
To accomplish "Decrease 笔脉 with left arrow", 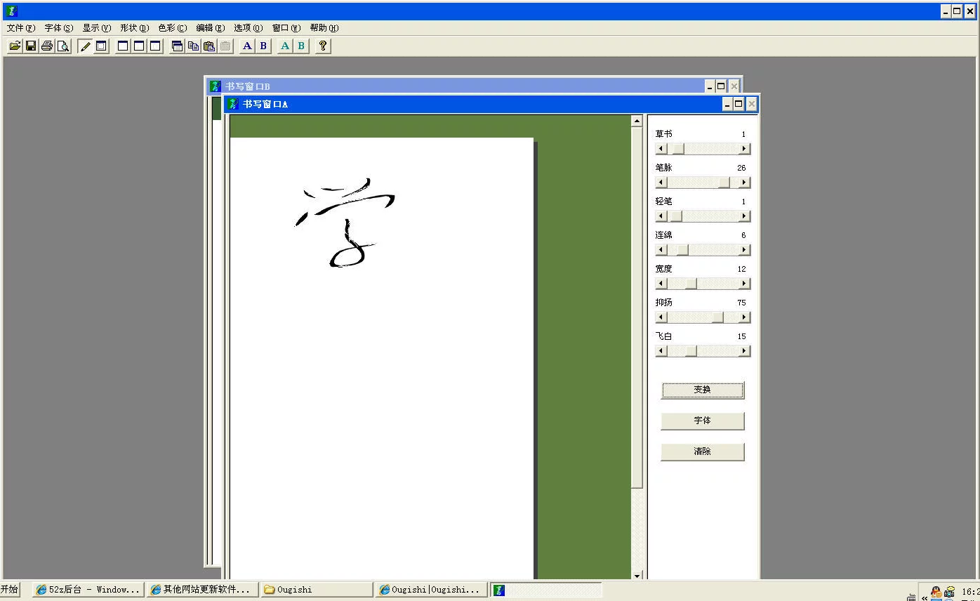I will [x=661, y=183].
